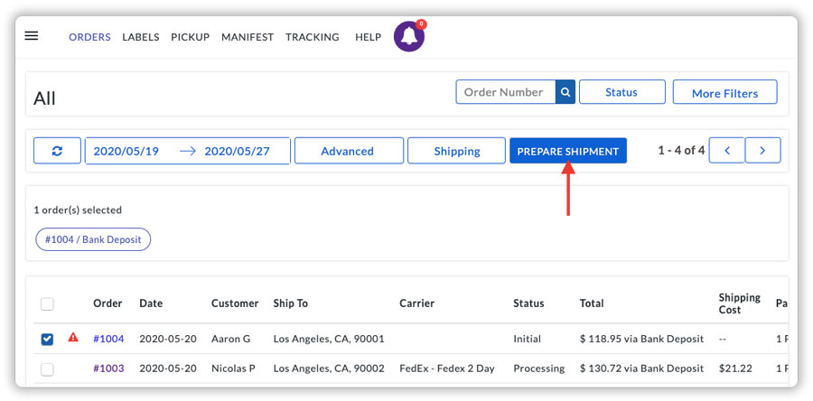Click the purple notification bell icon
Image resolution: width=813 pixels, height=401 pixels.
409,37
